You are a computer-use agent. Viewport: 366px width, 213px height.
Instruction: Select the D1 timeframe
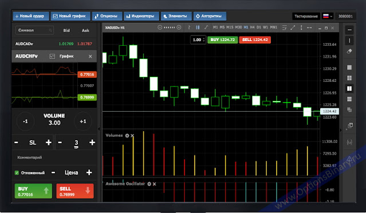(259, 27)
